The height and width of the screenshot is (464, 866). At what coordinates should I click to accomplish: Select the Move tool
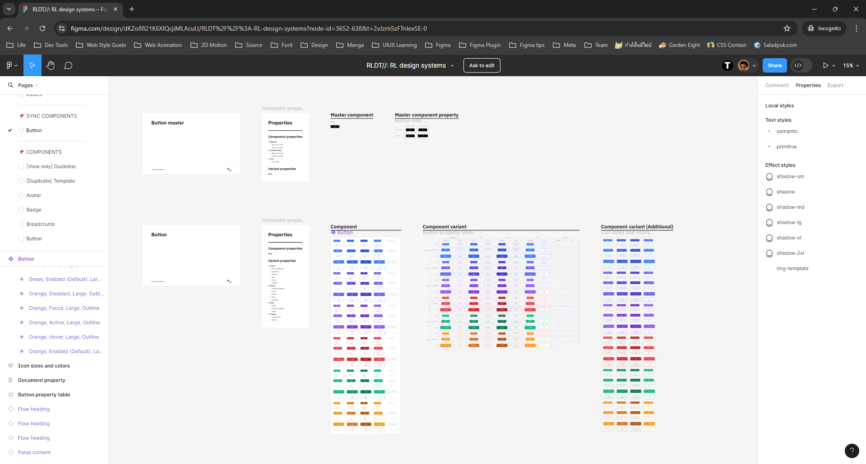click(32, 65)
